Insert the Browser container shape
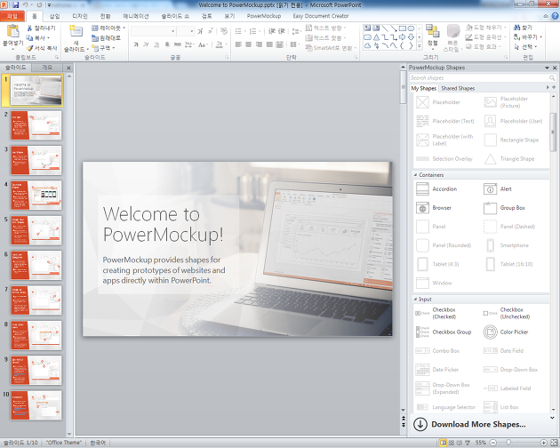This screenshot has width=560, height=448. coord(434,208)
